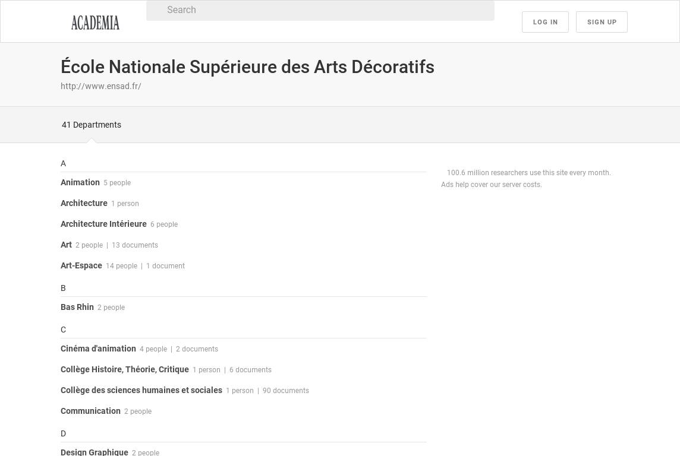Open the Art department link
This screenshot has width=680, height=456.
coord(66,245)
